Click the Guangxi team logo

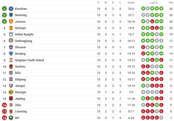tap(11, 92)
